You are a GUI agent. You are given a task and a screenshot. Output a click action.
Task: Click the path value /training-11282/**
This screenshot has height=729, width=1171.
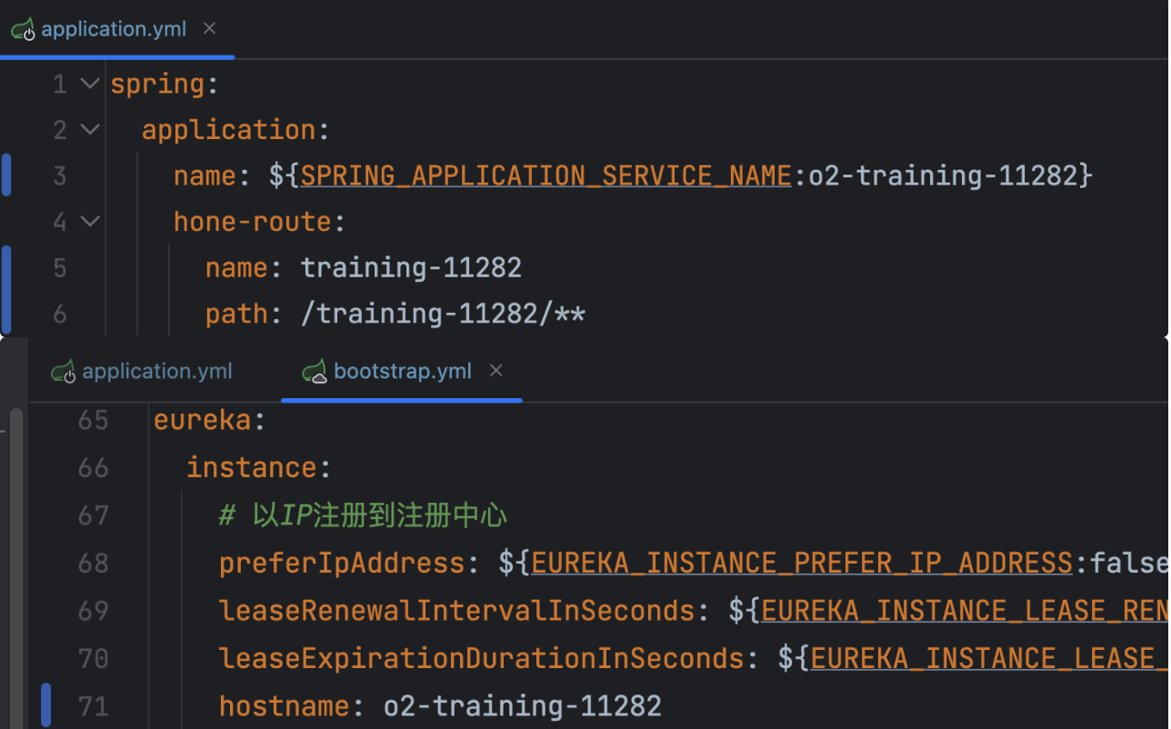(443, 315)
